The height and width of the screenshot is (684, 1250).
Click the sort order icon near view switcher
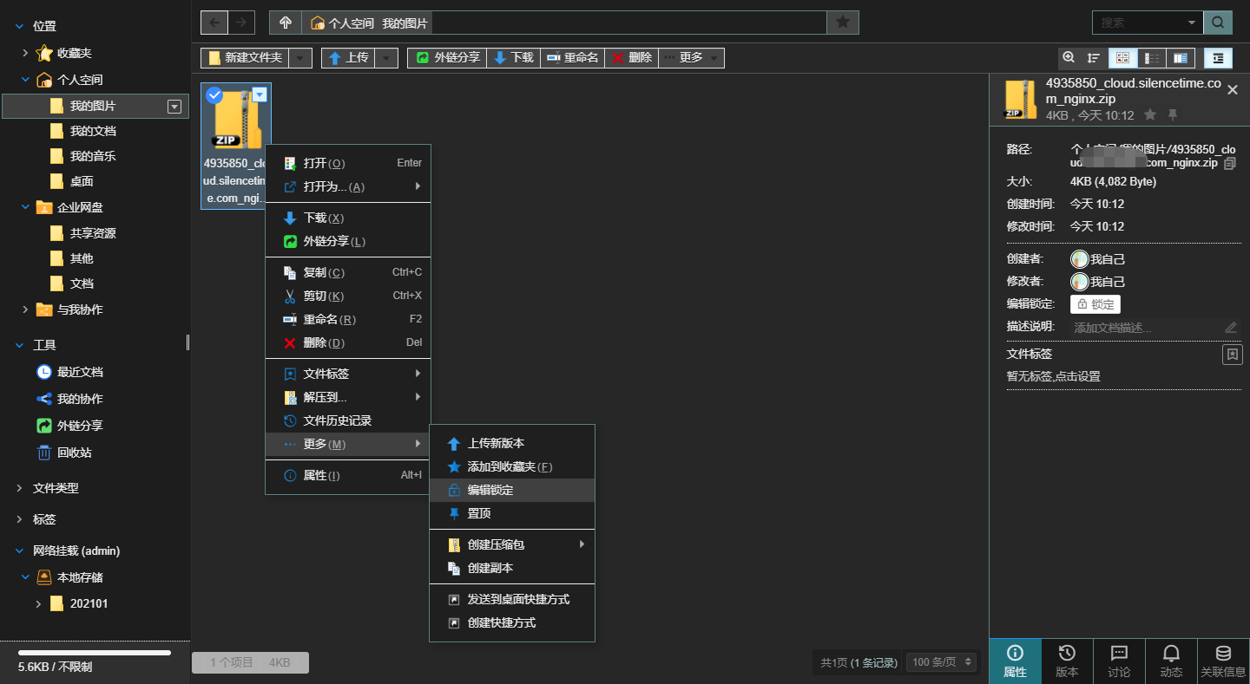[x=1093, y=58]
